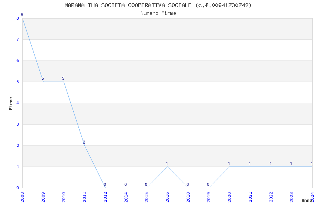Viewport: 316px width, 204px height.
Task: Select the 2016 year label
Action: (x=167, y=197)
